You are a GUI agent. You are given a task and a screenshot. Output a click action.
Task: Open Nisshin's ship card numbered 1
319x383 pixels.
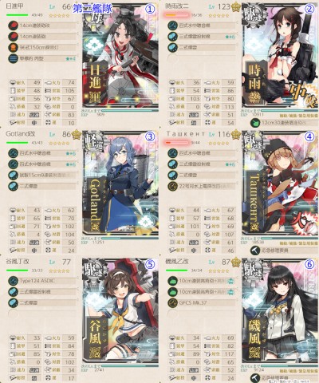click(120, 57)
